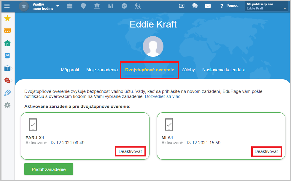Open the blue notebook sidebar icon

[7, 56]
